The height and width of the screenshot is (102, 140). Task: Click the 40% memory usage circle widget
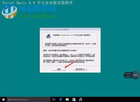[x=136, y=75]
